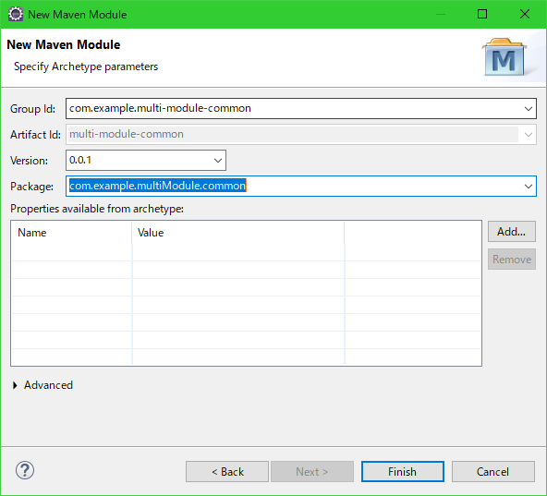Click the Value column header

(238, 233)
